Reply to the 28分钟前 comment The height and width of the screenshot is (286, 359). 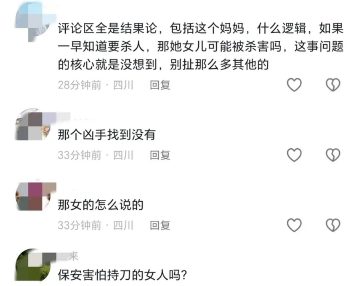click(x=160, y=85)
